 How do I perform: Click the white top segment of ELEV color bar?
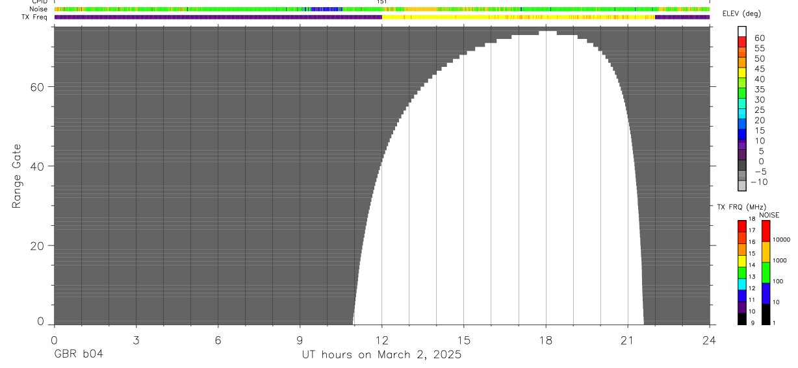(742, 31)
